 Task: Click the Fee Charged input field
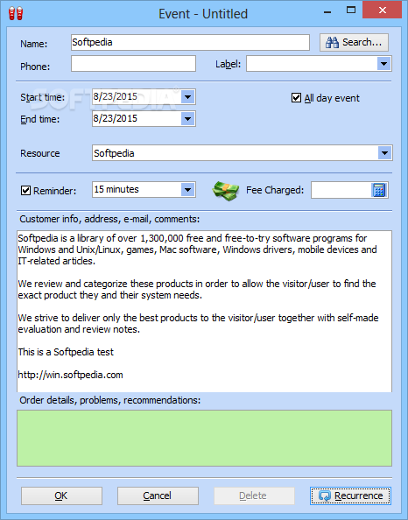pos(341,190)
